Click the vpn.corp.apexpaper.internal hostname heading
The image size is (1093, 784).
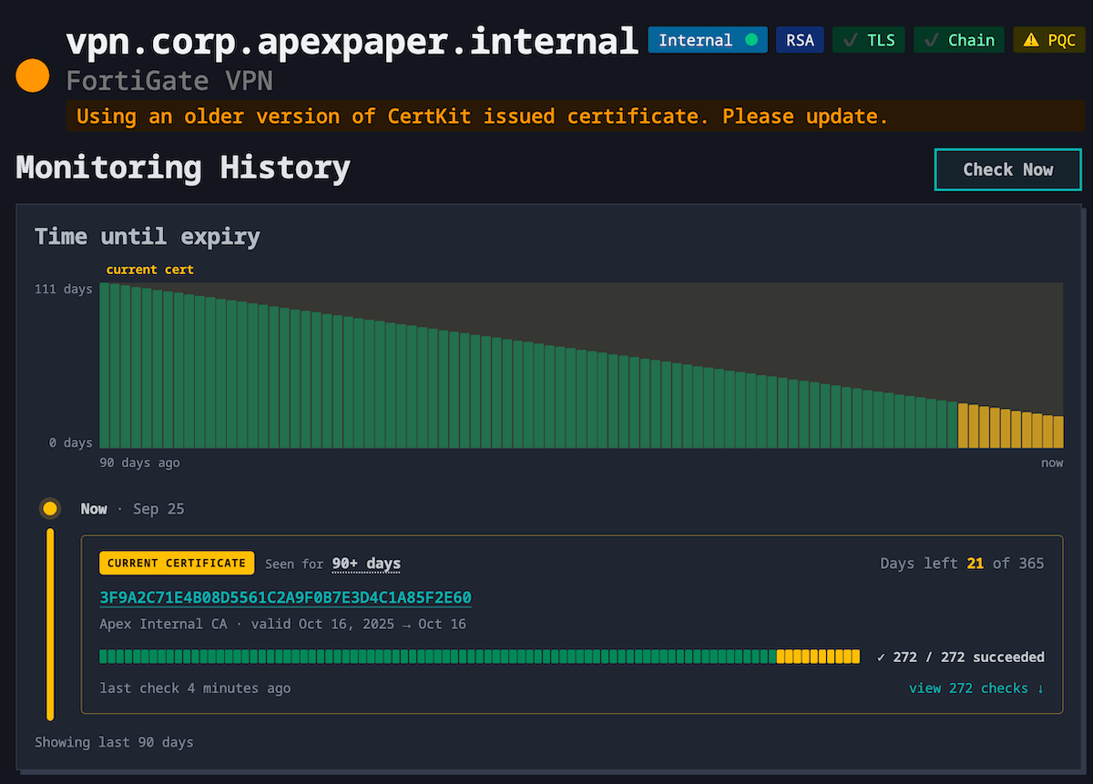(x=352, y=41)
